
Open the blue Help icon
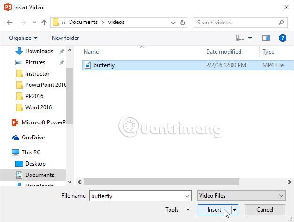click(283, 38)
